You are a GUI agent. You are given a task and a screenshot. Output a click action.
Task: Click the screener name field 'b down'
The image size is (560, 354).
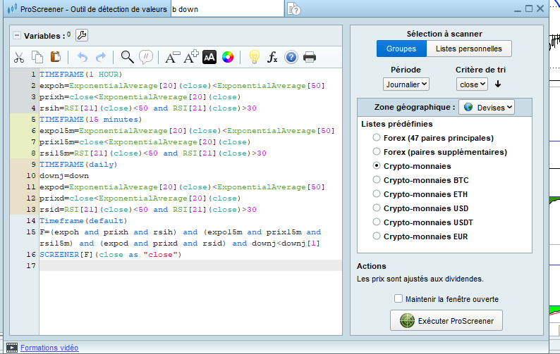coord(228,9)
